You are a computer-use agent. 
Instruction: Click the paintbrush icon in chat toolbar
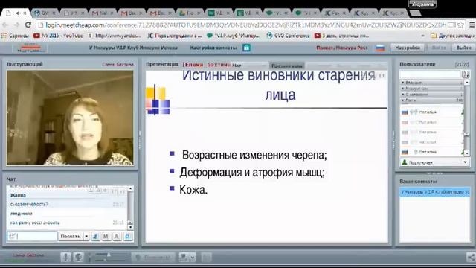96,236
